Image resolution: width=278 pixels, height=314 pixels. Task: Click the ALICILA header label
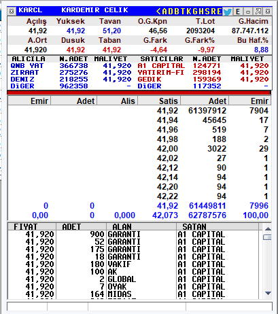click(x=29, y=59)
